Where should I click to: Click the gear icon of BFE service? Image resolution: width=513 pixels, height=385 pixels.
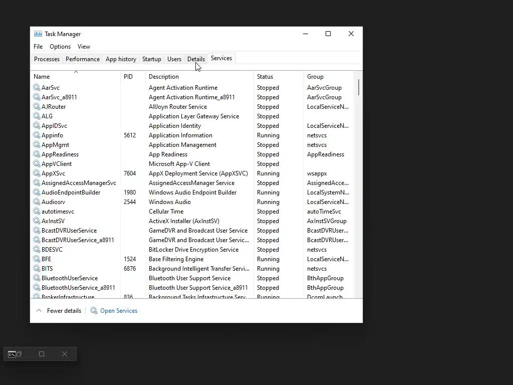pyautogui.click(x=36, y=259)
